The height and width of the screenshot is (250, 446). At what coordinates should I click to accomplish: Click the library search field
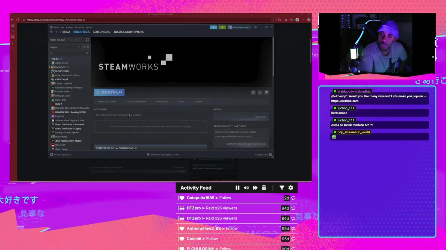click(x=67, y=53)
